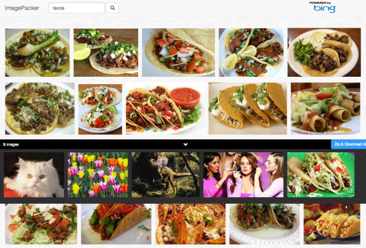
Task: Click the Zip & Download All button
Action: point(348,144)
